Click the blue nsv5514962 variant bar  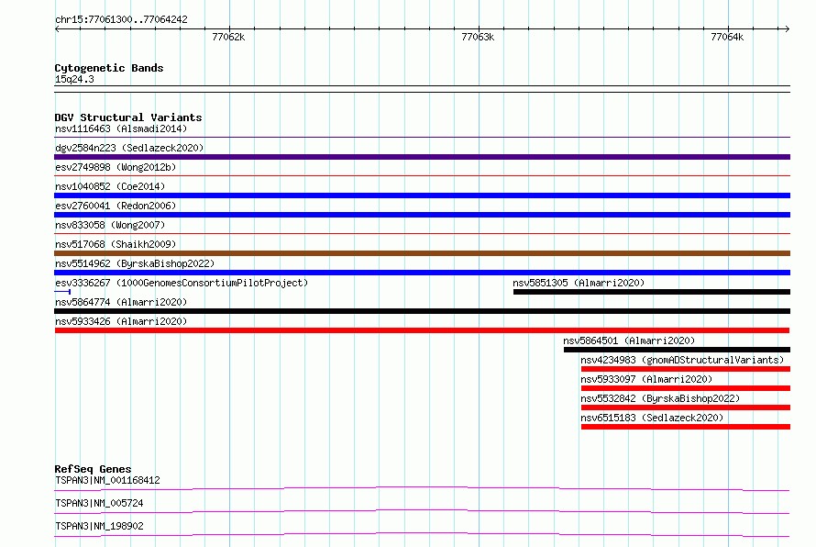click(x=422, y=273)
